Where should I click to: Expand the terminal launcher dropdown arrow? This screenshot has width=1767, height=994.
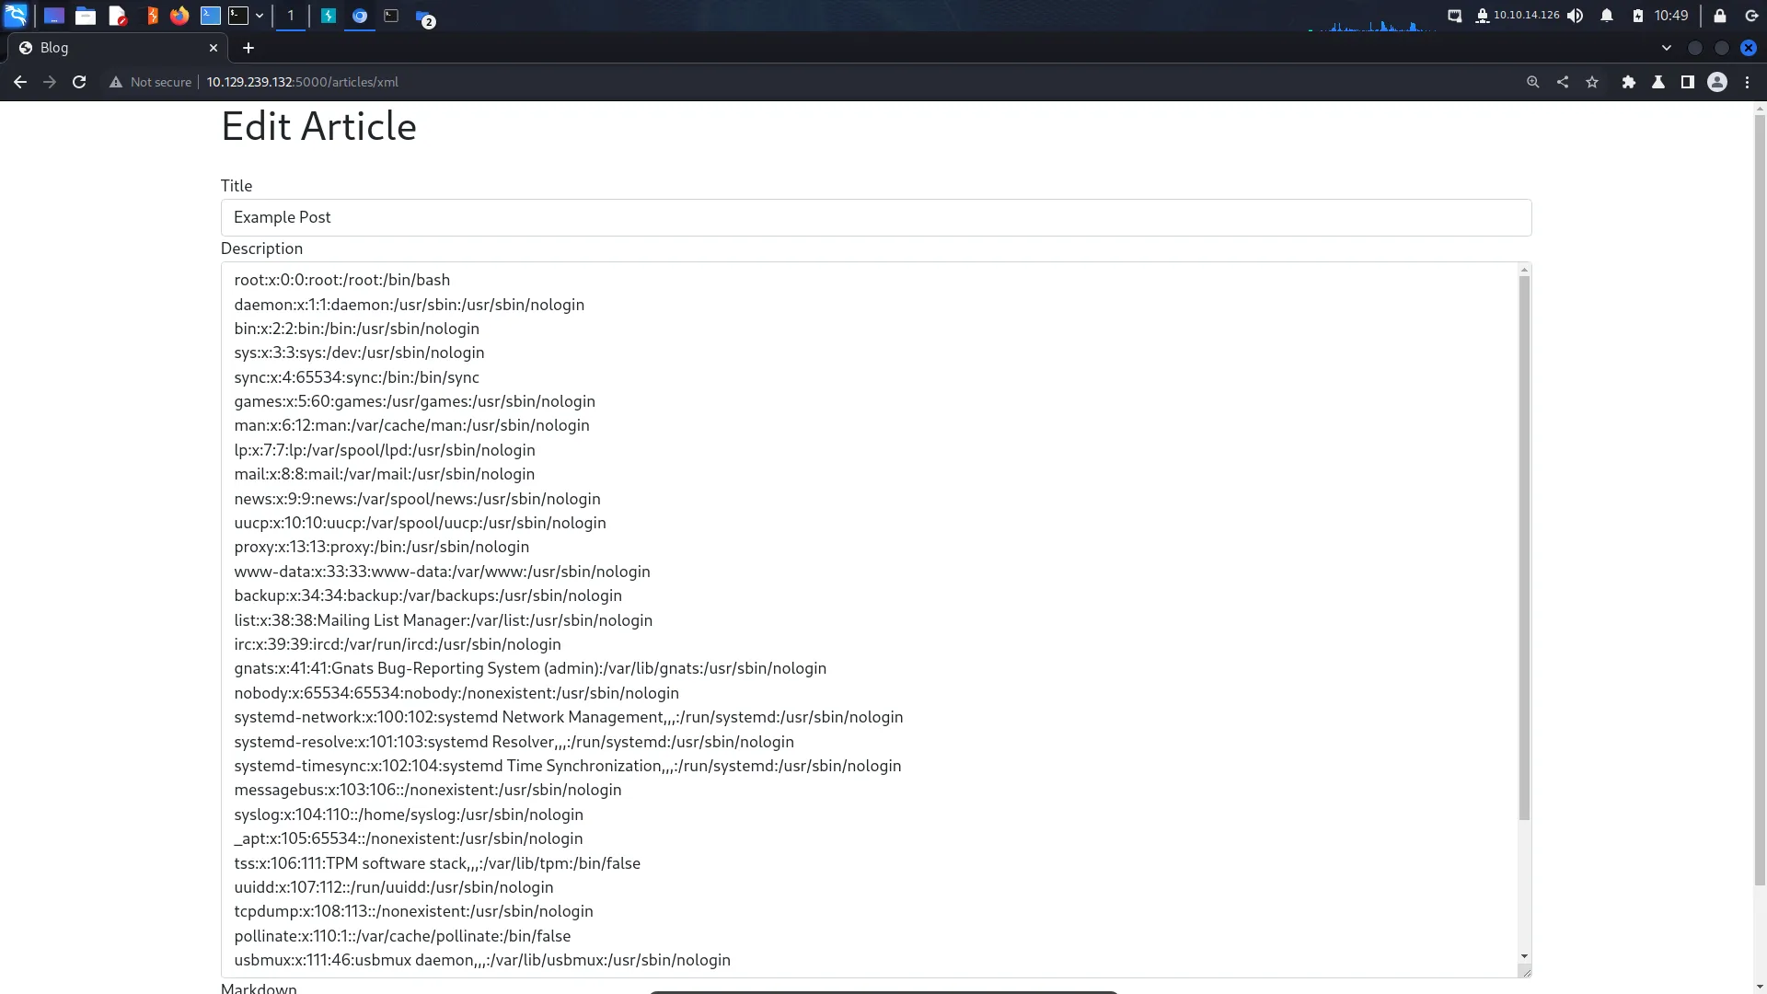[260, 16]
